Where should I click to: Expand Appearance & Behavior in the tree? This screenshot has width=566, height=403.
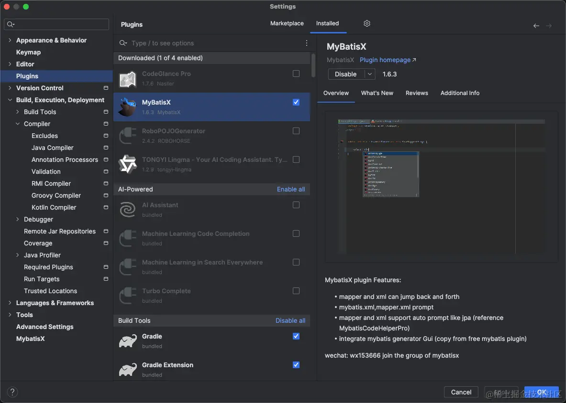tap(10, 40)
